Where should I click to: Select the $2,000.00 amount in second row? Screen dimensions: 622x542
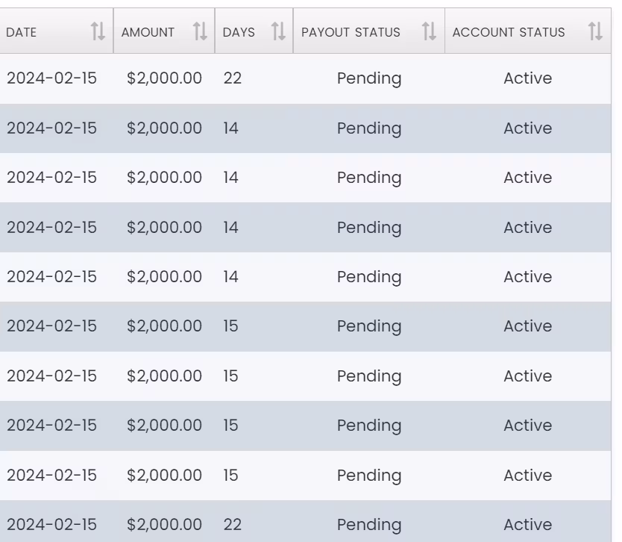coord(164,128)
